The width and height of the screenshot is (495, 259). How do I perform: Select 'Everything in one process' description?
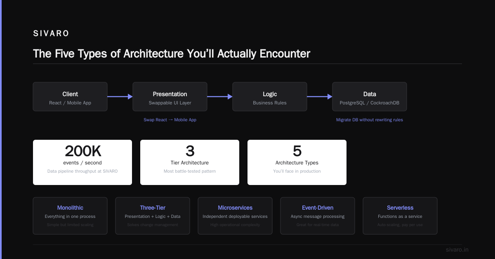(x=70, y=216)
